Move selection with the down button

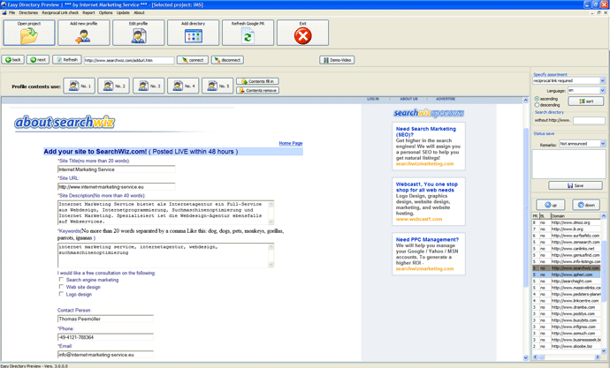point(586,205)
